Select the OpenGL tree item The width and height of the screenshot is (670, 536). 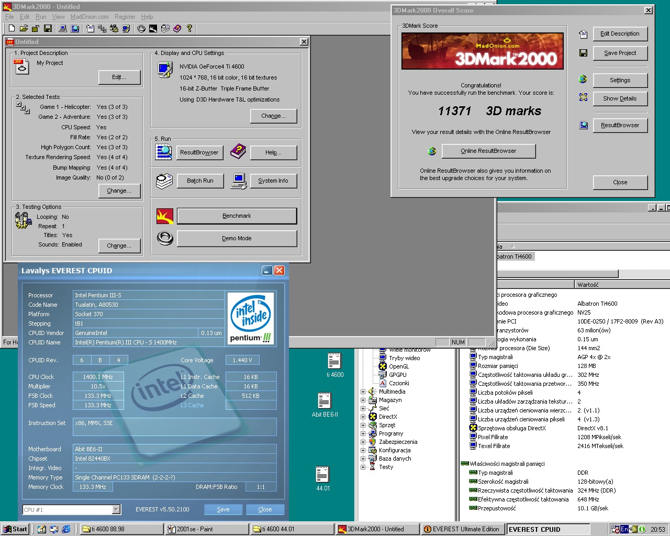click(398, 366)
